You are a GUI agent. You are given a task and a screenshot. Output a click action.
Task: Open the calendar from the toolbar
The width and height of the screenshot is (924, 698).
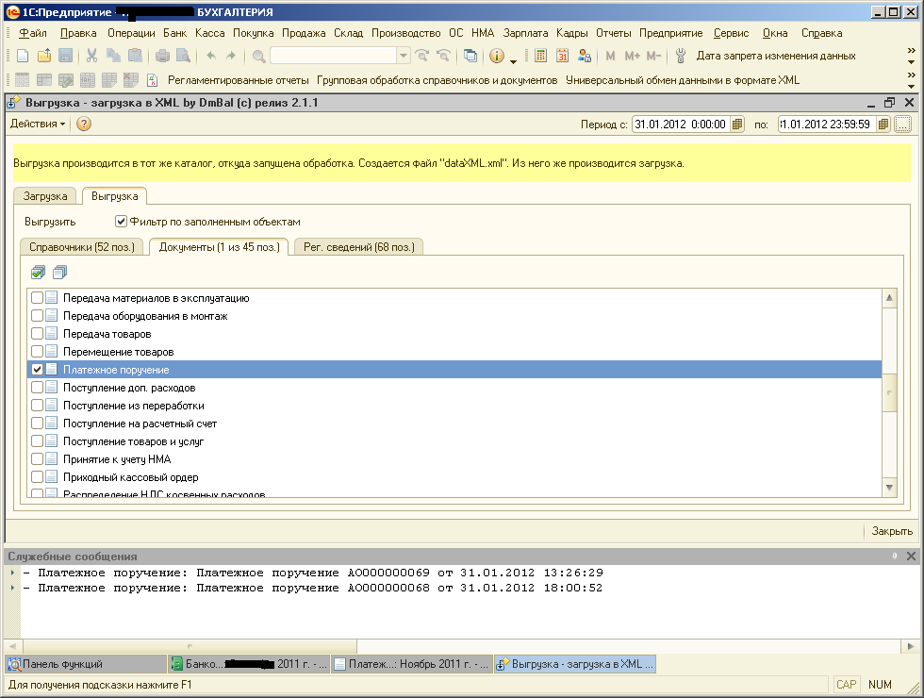coord(562,56)
